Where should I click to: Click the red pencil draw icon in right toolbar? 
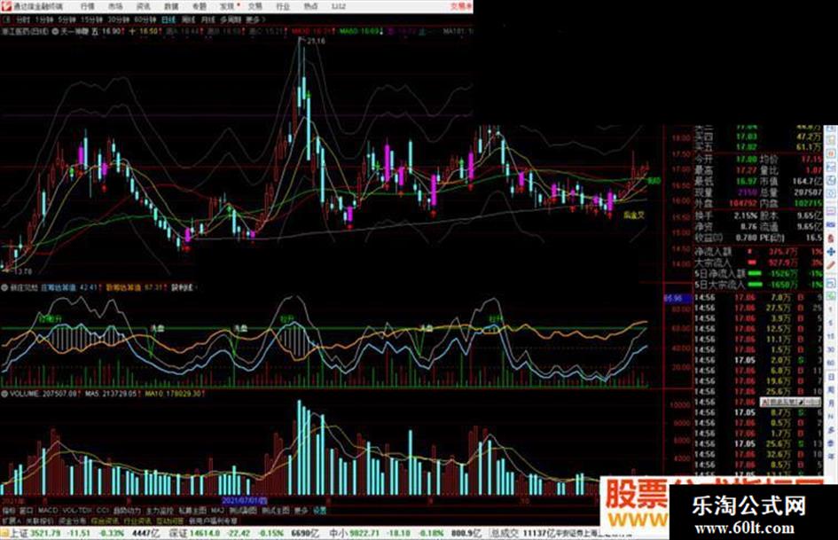pyautogui.click(x=831, y=266)
